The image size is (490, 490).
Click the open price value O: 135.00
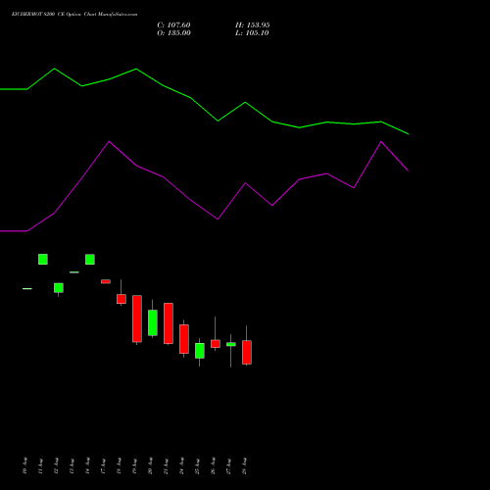pos(173,33)
